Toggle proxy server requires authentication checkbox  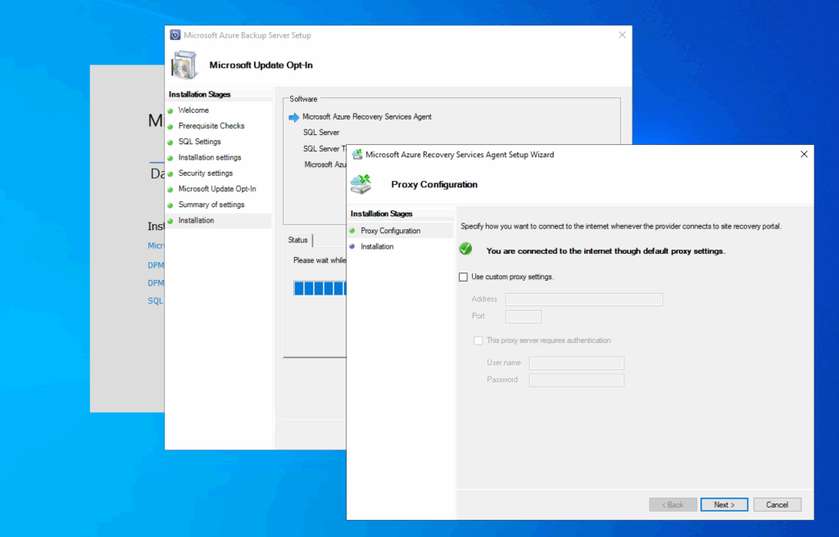coord(478,341)
